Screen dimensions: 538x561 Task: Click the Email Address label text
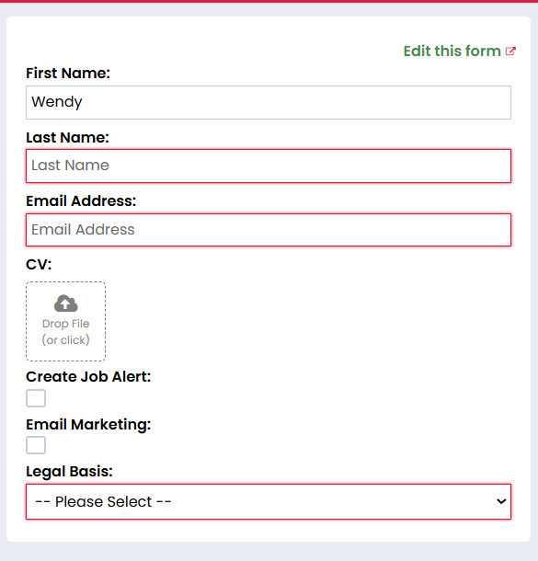coord(81,201)
